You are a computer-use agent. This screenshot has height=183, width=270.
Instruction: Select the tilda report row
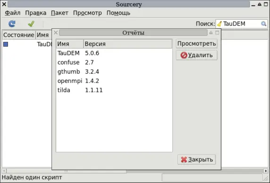[x=114, y=90]
